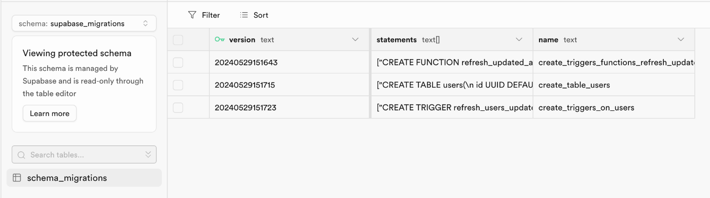Focus the Search tables input field

[x=84, y=154]
